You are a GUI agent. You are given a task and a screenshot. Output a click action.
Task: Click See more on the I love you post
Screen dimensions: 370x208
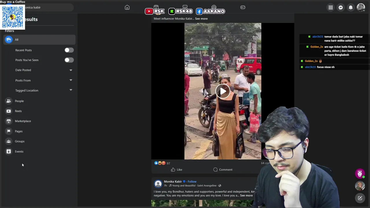point(246,196)
